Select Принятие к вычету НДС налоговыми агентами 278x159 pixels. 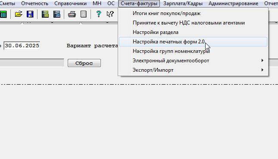(x=193, y=23)
